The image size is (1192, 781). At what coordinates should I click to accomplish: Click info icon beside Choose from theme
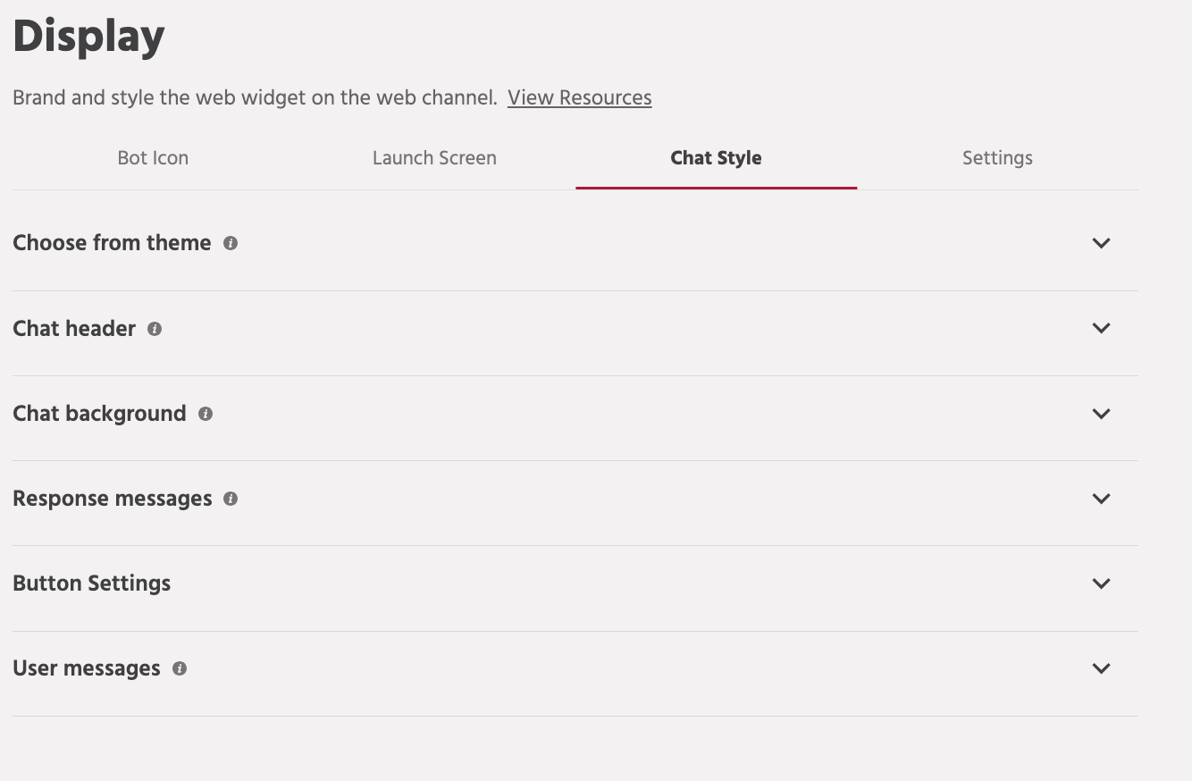click(231, 243)
